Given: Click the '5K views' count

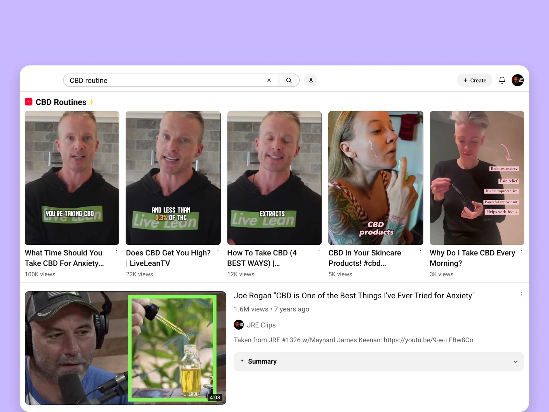Looking at the screenshot, I should 340,274.
